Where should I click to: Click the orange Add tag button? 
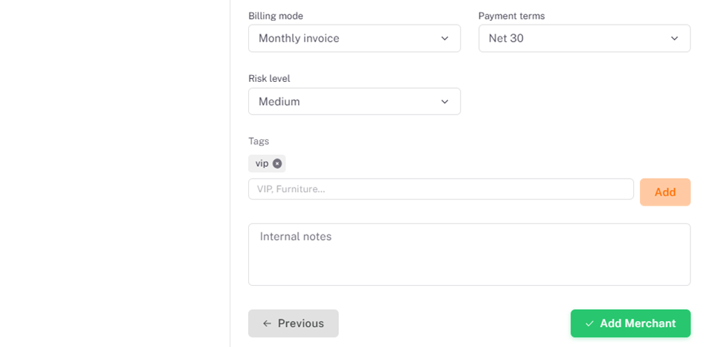665,192
